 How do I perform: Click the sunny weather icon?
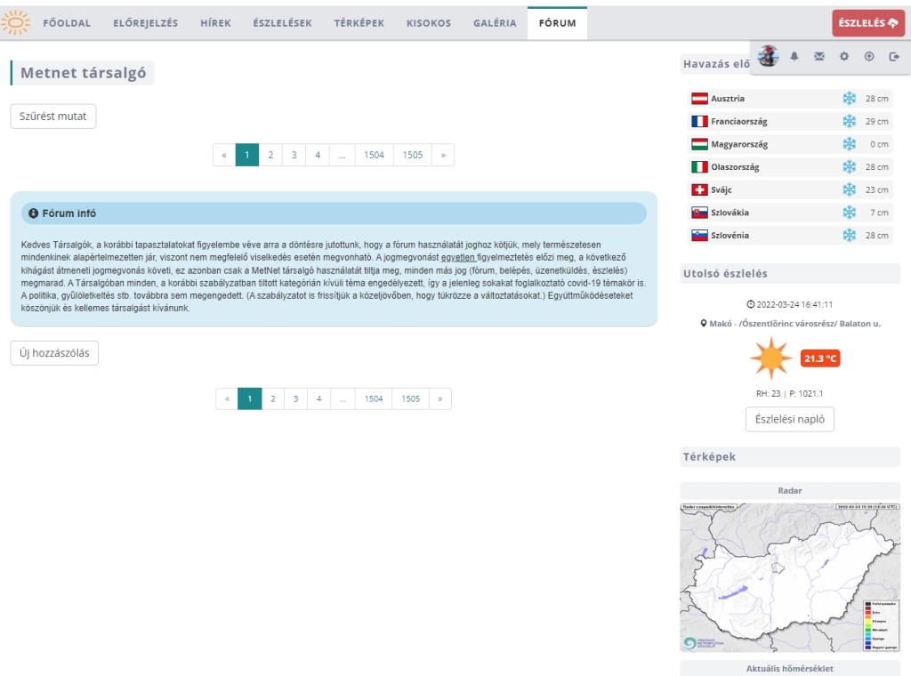pyautogui.click(x=770, y=358)
